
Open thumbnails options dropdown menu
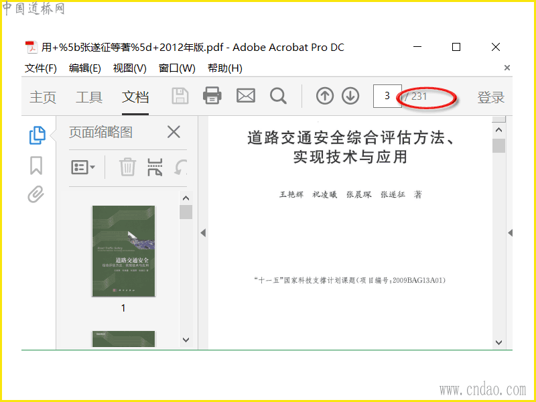(x=83, y=167)
